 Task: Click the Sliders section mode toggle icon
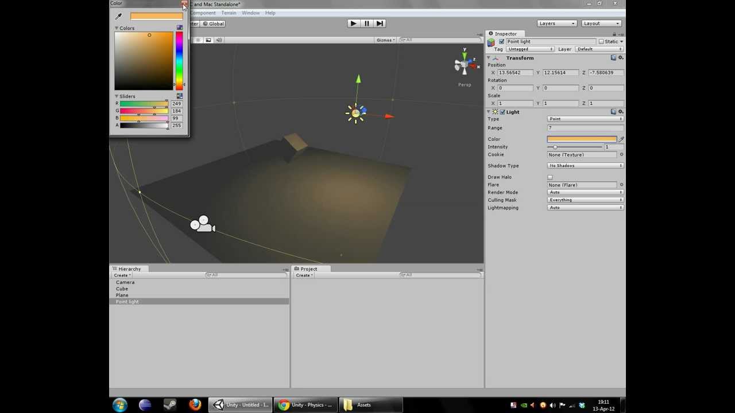point(180,96)
